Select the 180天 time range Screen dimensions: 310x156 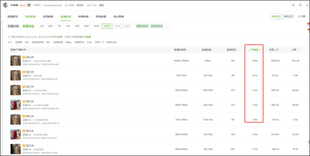tap(96, 26)
